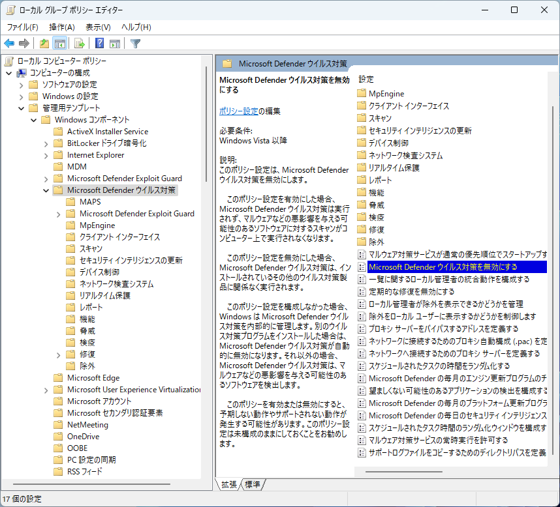Open the 操作(A) menu

click(x=62, y=27)
